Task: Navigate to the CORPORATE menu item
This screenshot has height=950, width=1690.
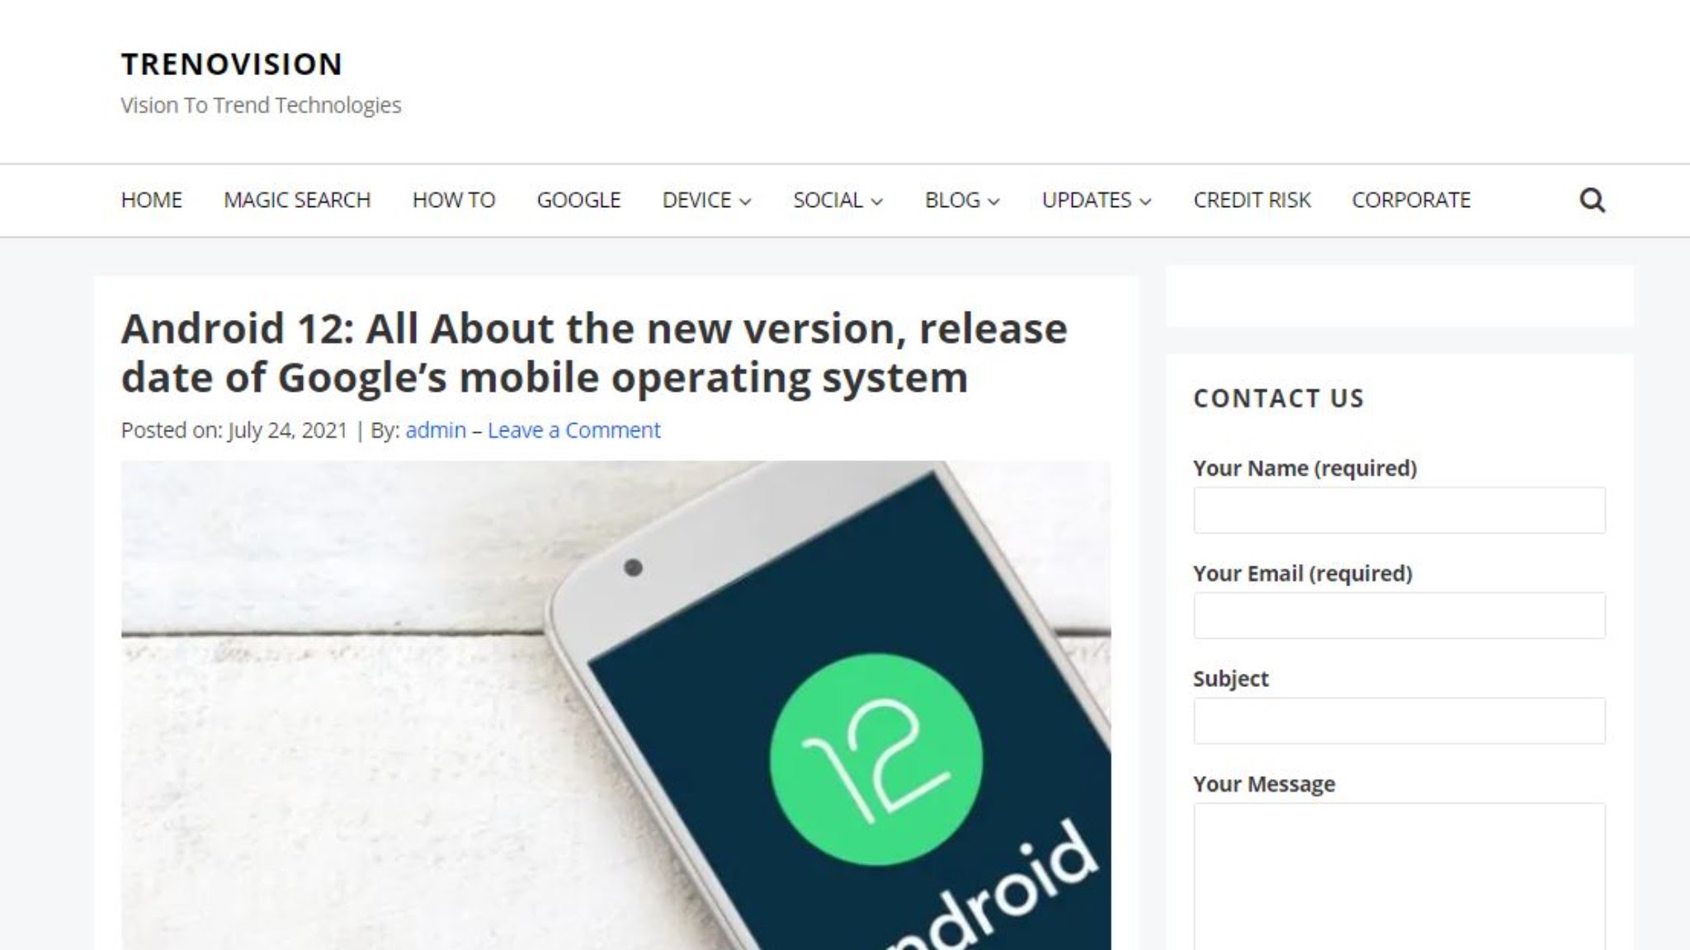Action: [1411, 200]
